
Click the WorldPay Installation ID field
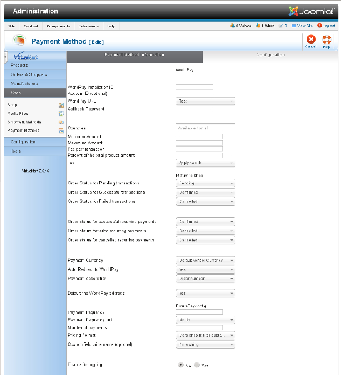coord(195,87)
